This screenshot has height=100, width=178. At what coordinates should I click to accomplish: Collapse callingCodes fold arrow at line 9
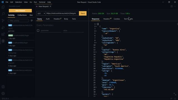point(96,43)
